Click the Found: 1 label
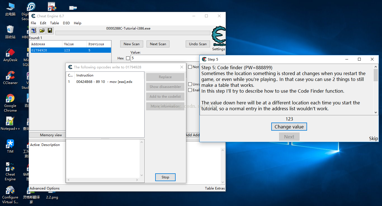382x206 pixels. (36, 38)
